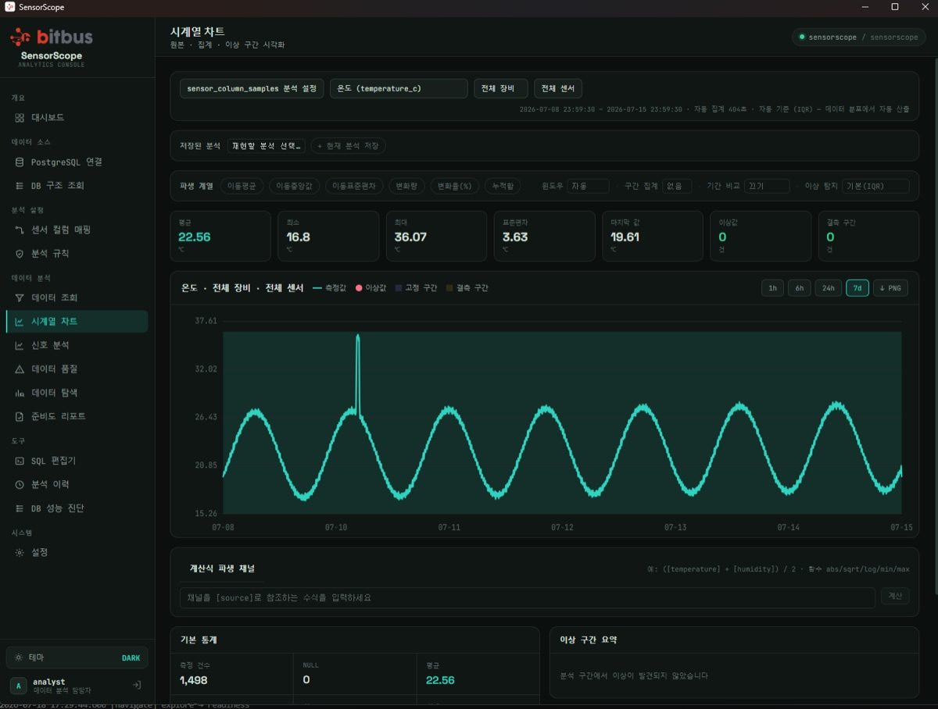This screenshot has width=938, height=709.
Task: Click the logout icon beside analyst
Action: [x=136, y=685]
